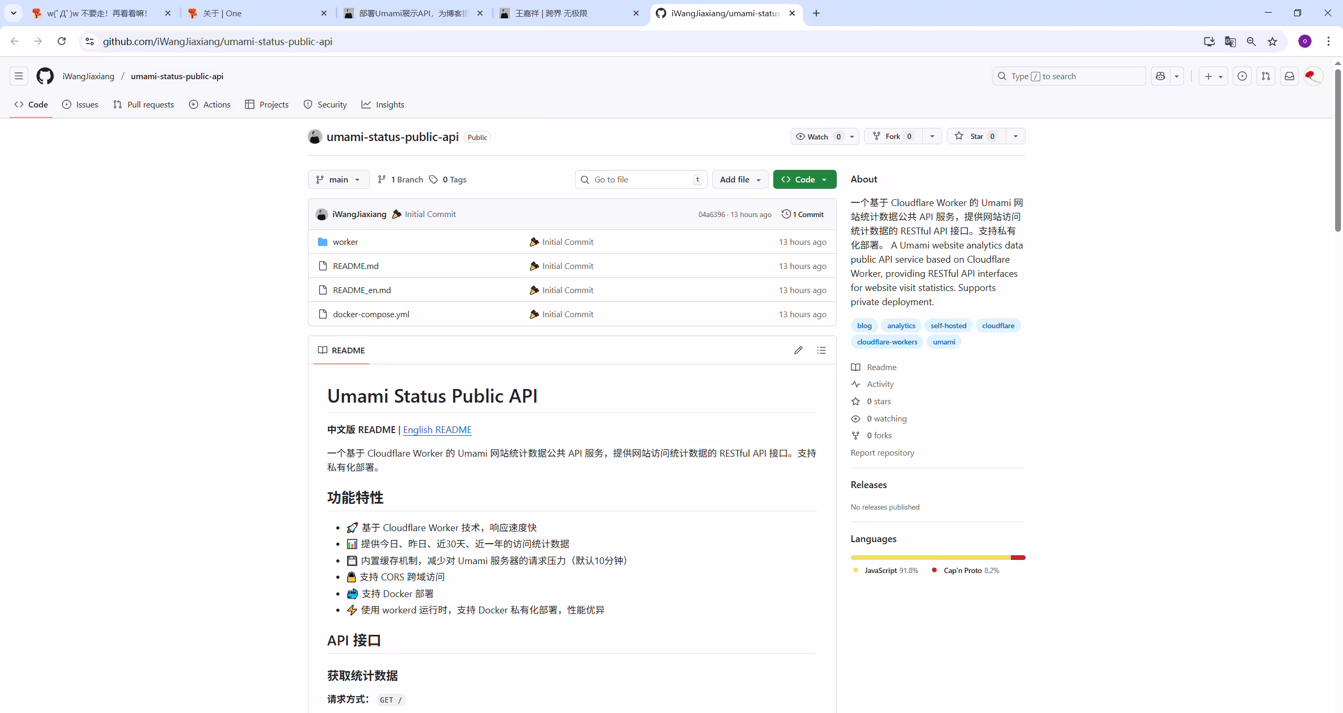Viewport: 1343px width, 713px height.
Task: Star the umami-status-public-api repository
Action: (976, 136)
